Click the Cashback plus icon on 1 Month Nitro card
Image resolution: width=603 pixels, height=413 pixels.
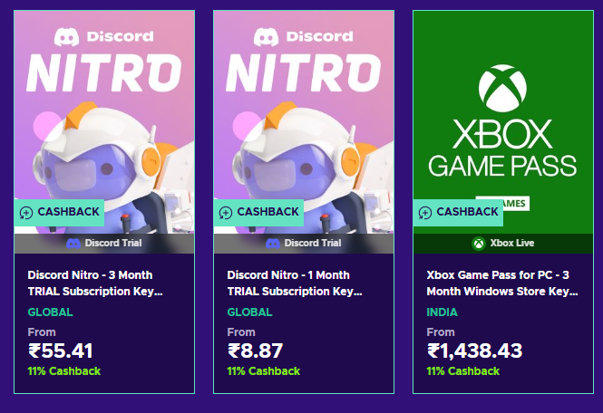[226, 213]
